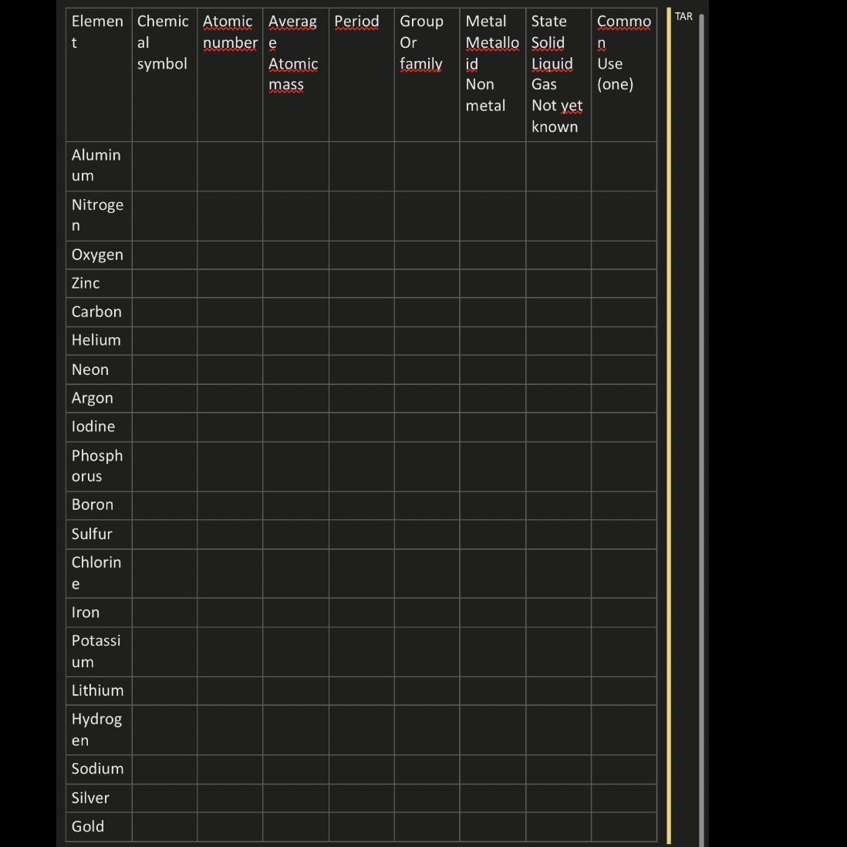The height and width of the screenshot is (847, 847).
Task: Click the Common Use cell for Lithium
Action: coord(624,691)
